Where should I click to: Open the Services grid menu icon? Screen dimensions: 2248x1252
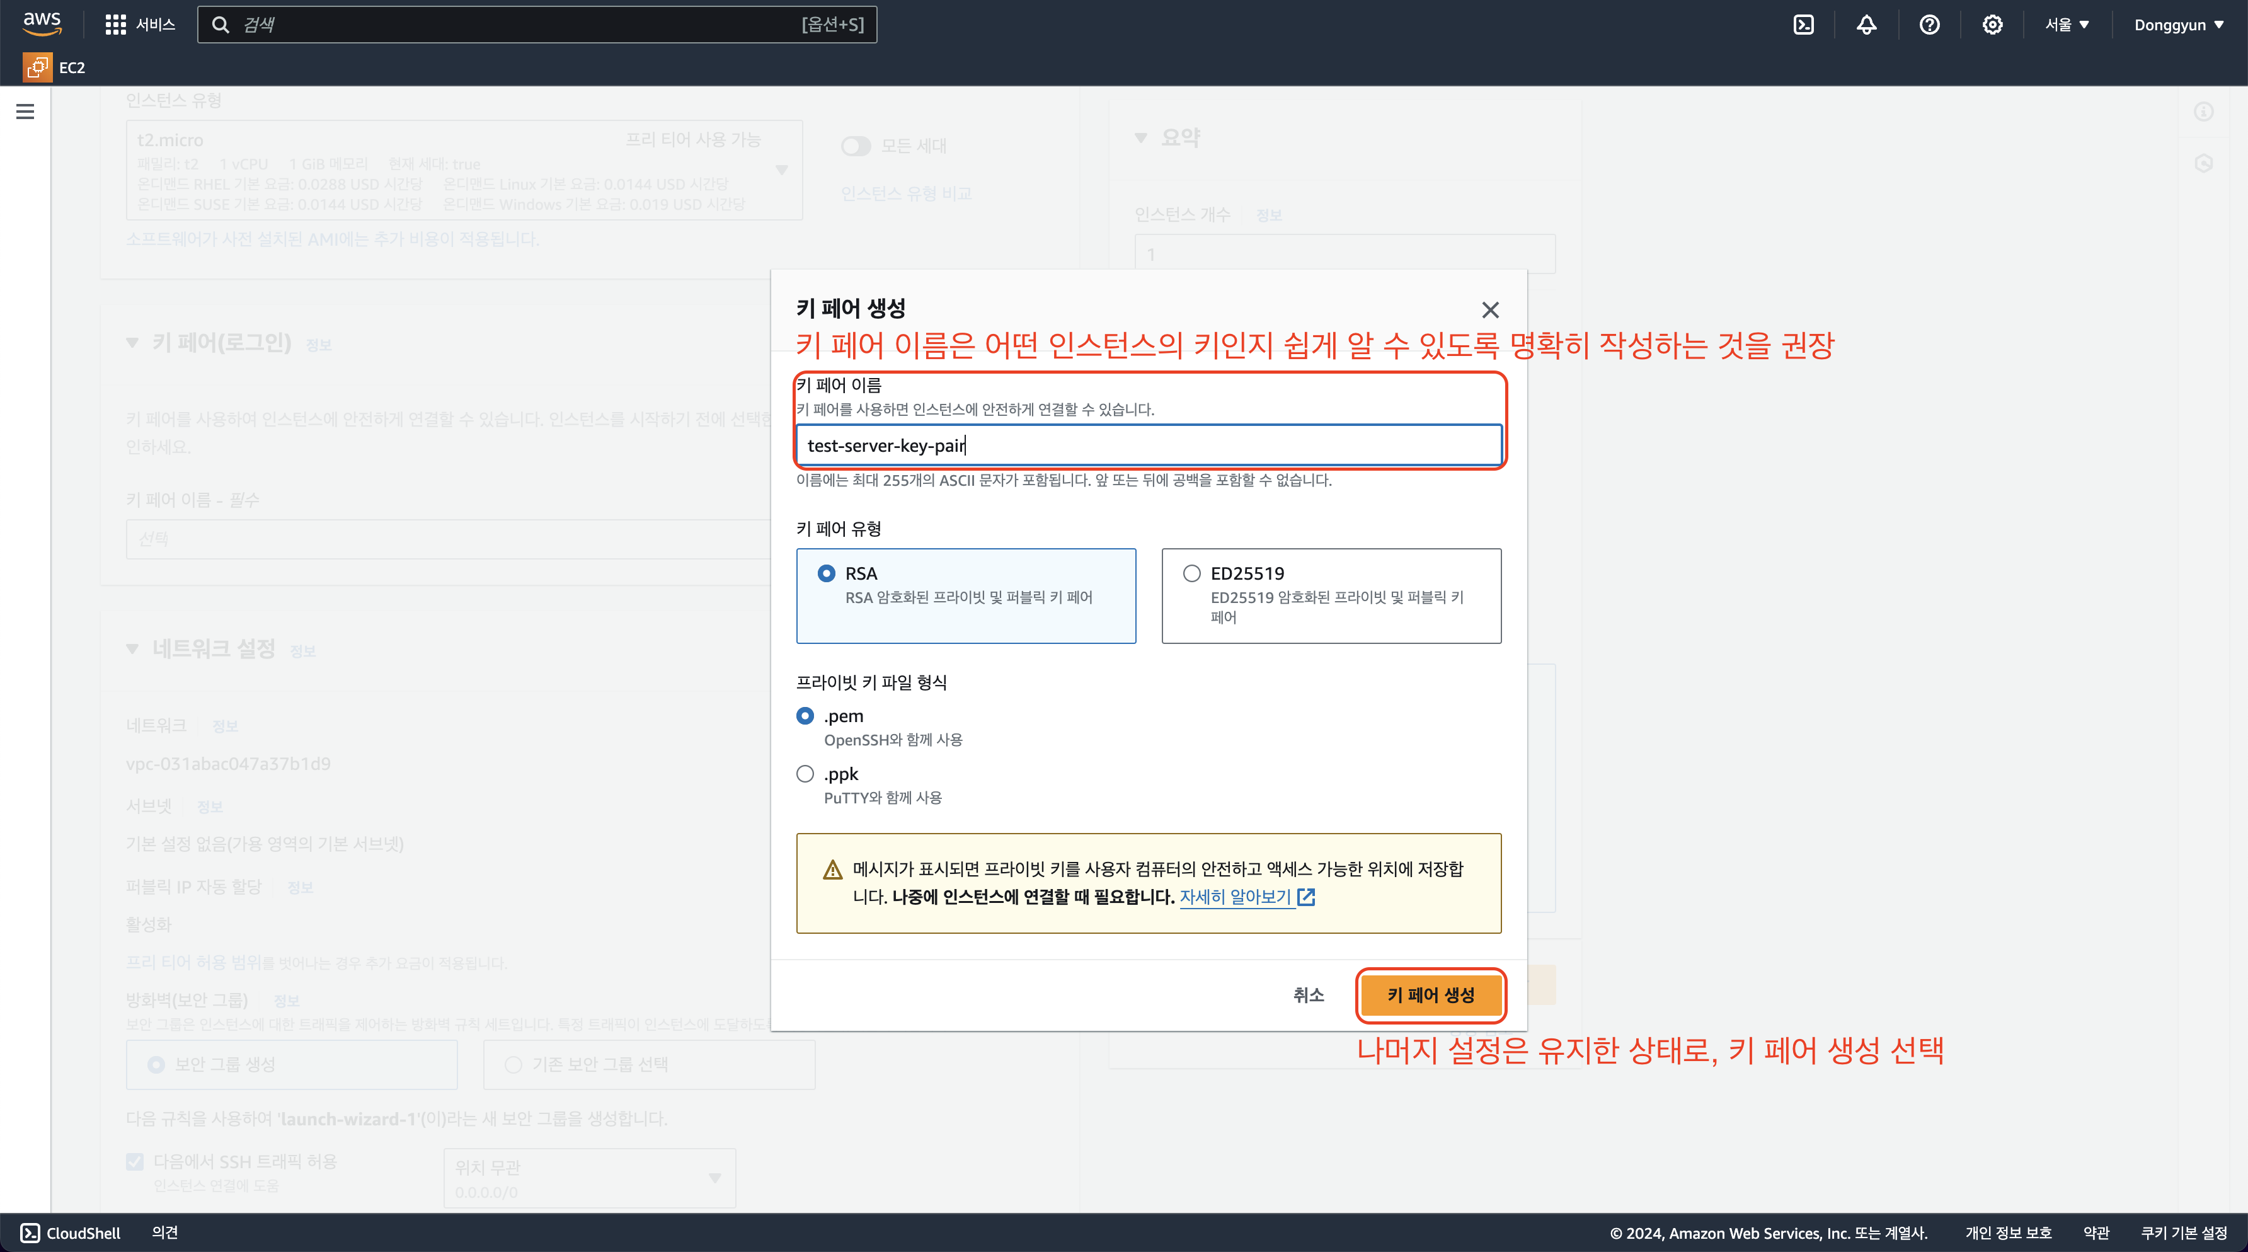pyautogui.click(x=115, y=25)
